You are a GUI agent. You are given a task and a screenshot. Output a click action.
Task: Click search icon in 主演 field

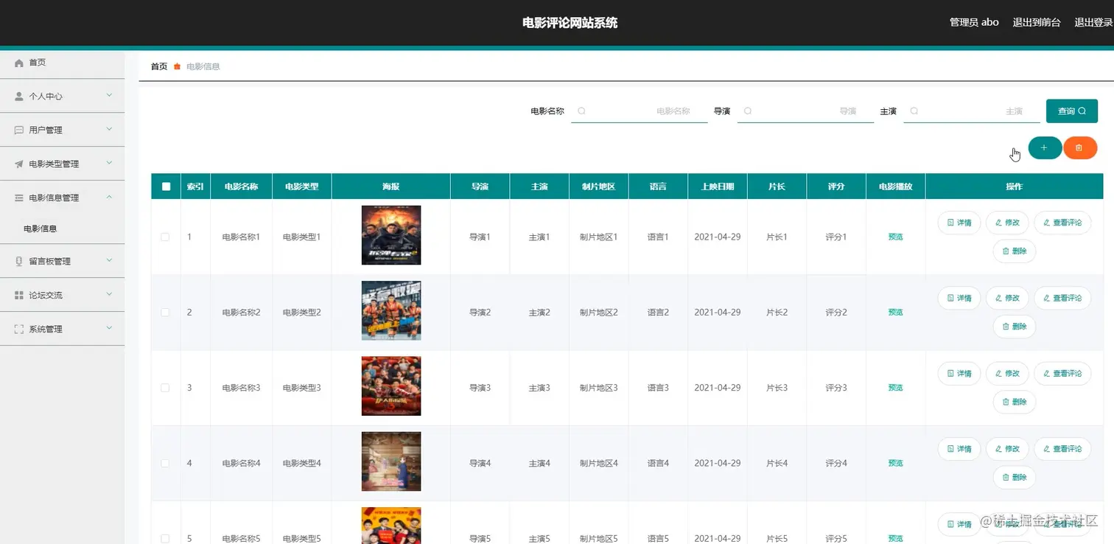914,111
